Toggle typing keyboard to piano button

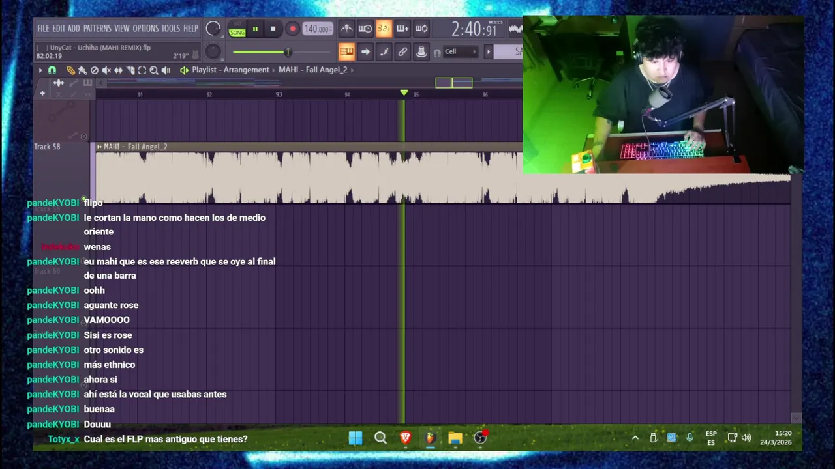click(x=346, y=51)
